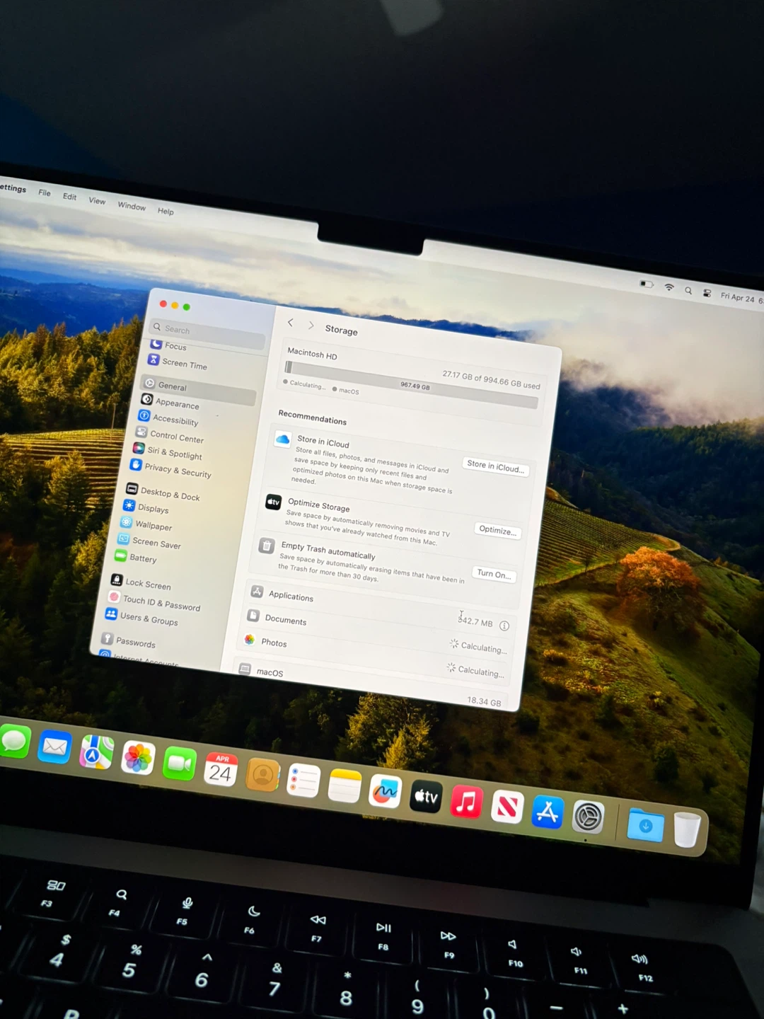Click System Settings icon in the Dock
Image resolution: width=764 pixels, height=1019 pixels.
(588, 817)
